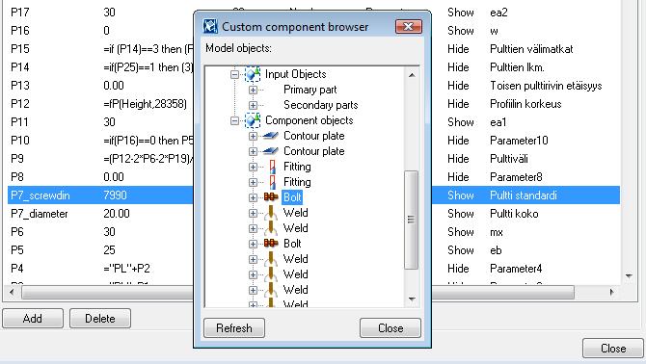
Task: Click the Hide cell beside Profiilin korkeus
Action: point(458,104)
